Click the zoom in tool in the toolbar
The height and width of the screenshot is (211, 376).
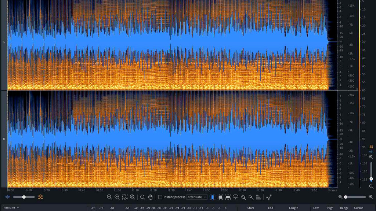109,197
